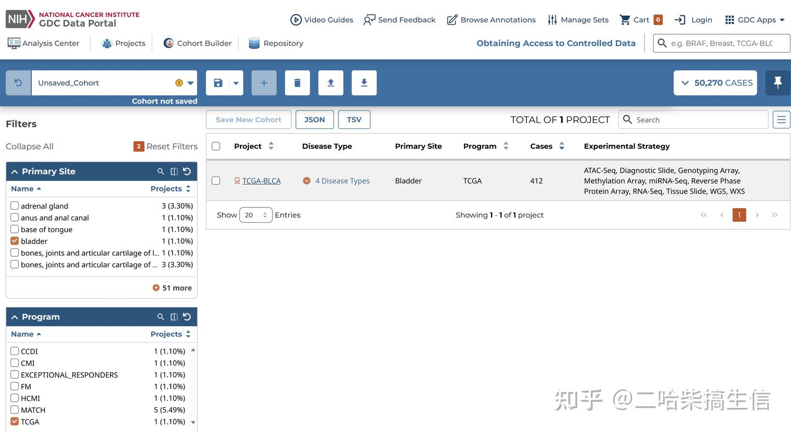Open the Cart
Image resolution: width=791 pixels, height=432 pixels.
(x=641, y=20)
